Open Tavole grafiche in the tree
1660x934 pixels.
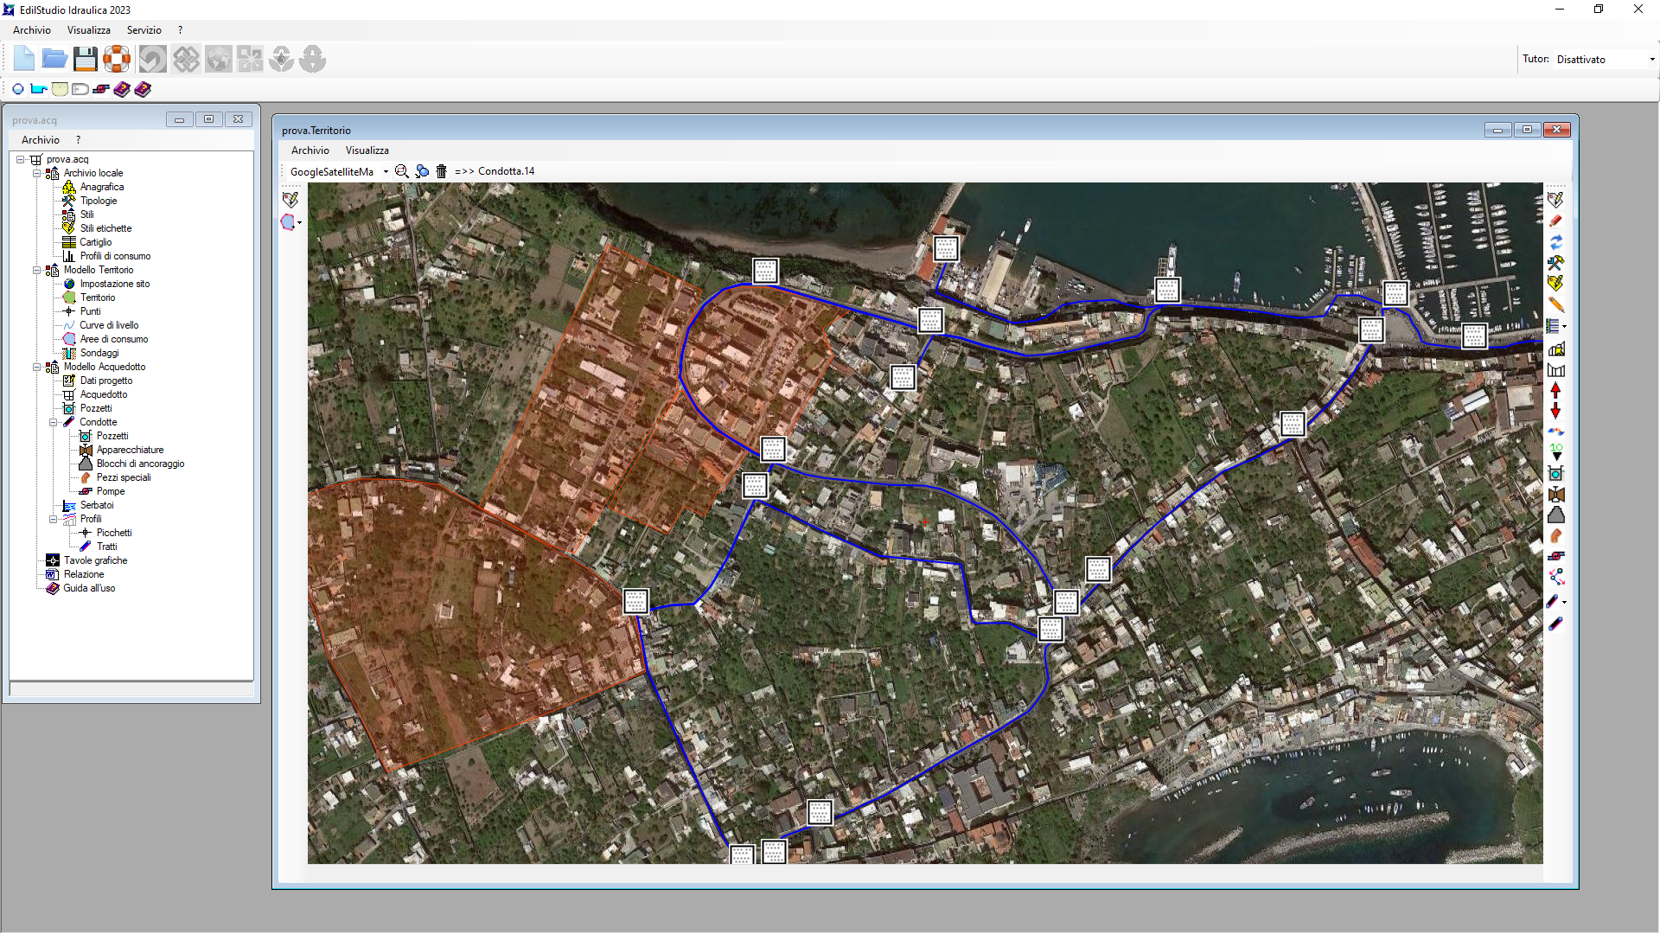pyautogui.click(x=95, y=560)
